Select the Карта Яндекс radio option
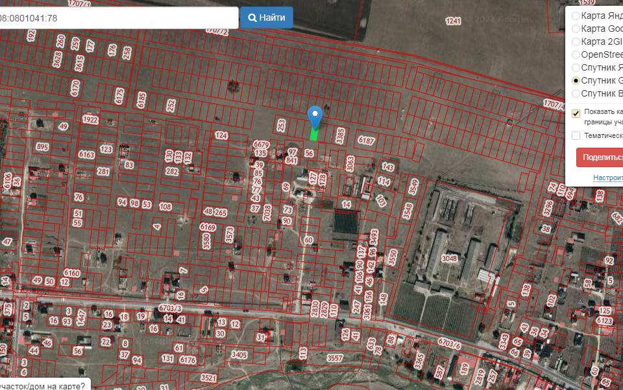This screenshot has height=390, width=623. pyautogui.click(x=576, y=16)
